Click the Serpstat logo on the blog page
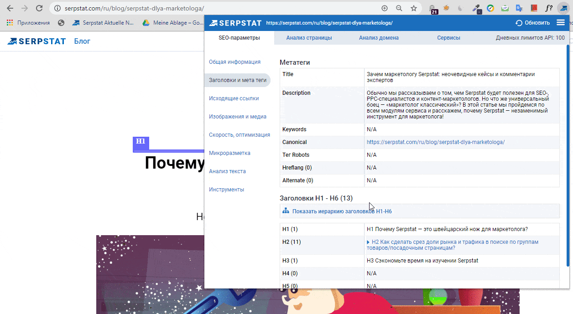Image resolution: width=573 pixels, height=314 pixels. [x=36, y=41]
